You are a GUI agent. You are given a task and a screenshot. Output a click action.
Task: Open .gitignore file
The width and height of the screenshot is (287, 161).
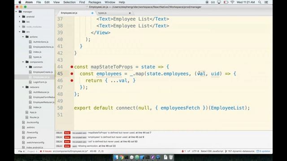[31, 137]
